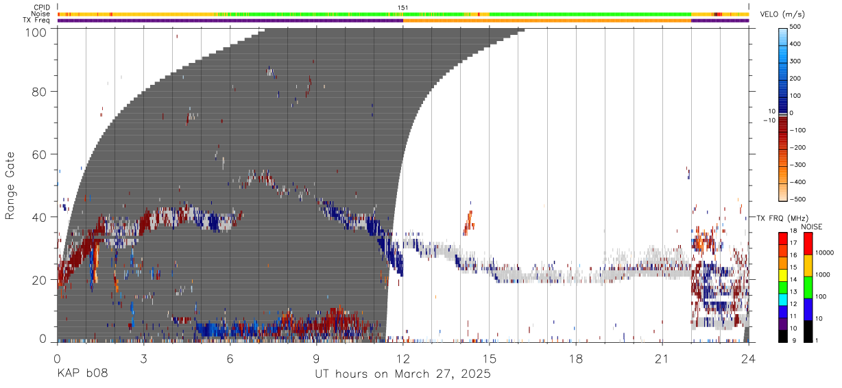Image resolution: width=842 pixels, height=388 pixels.
Task: Click the UT hours on March 27, 2025 title
Action: [x=402, y=374]
